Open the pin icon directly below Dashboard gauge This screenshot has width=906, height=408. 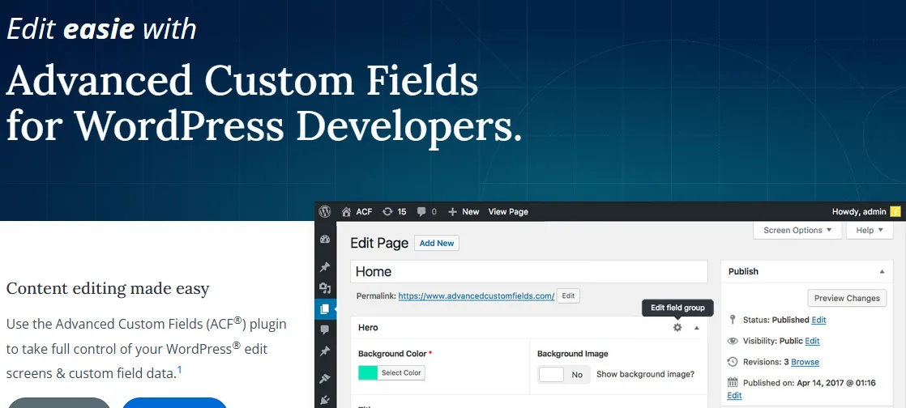tap(324, 266)
